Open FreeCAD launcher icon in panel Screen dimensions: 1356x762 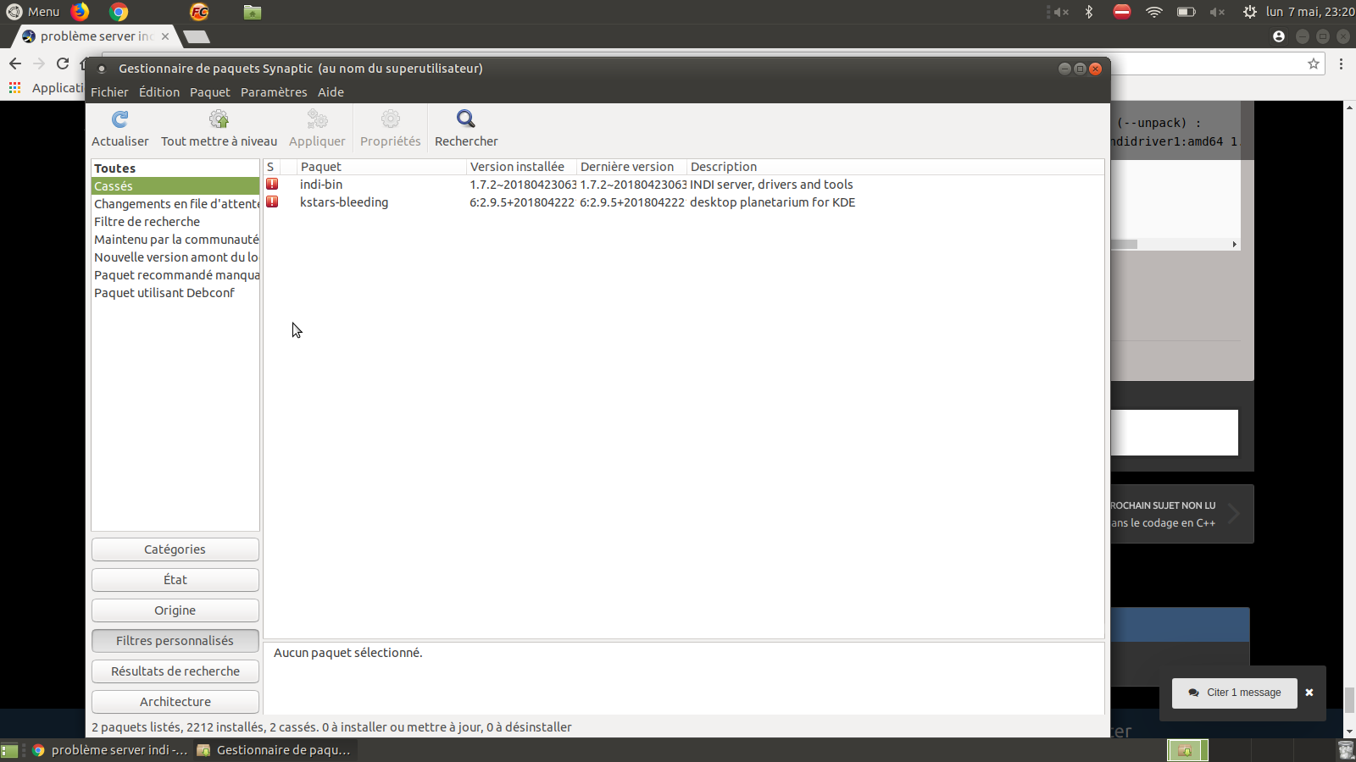pyautogui.click(x=199, y=12)
